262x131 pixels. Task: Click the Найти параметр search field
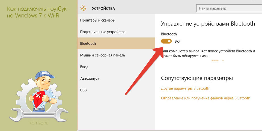point(229,8)
